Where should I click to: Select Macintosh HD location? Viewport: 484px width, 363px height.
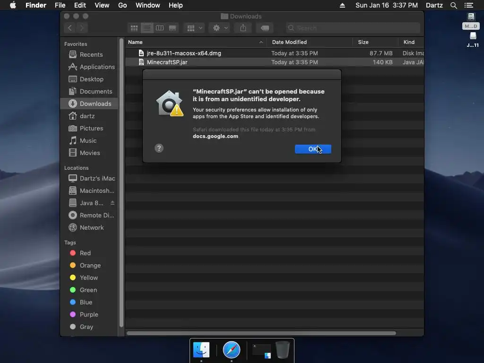[89, 191]
